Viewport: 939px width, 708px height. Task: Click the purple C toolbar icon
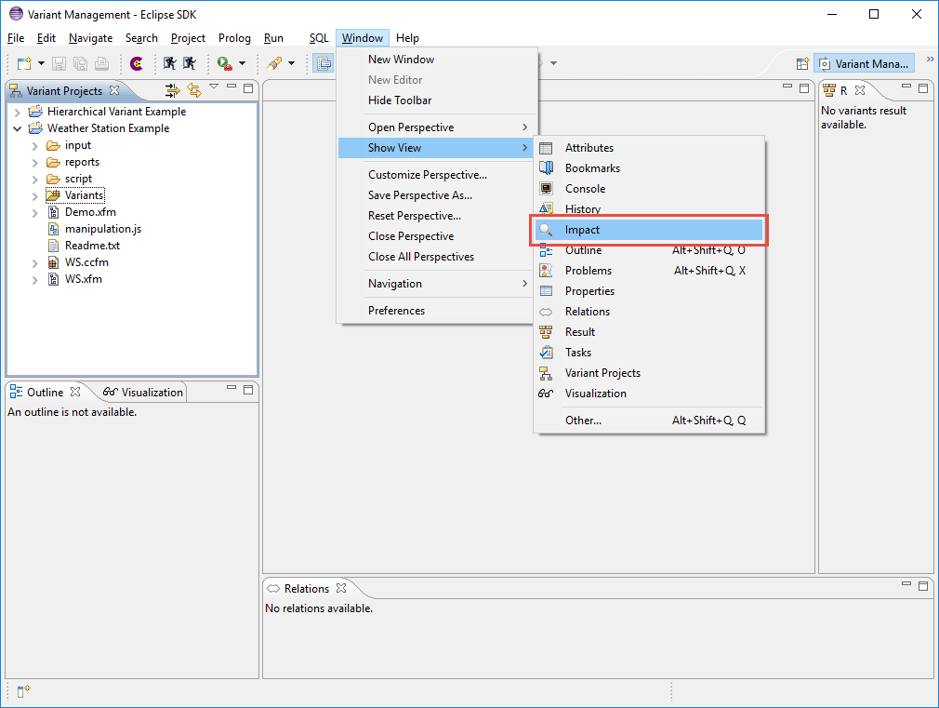click(137, 63)
